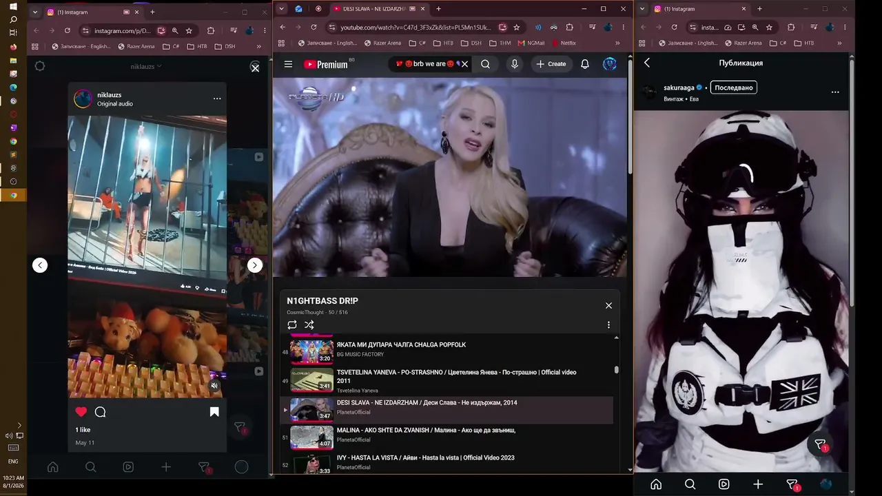Open the NGMail bookmark
This screenshot has height=496, width=882.
tap(531, 43)
